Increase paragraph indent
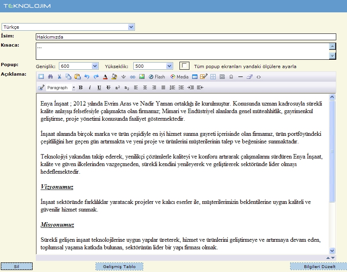The height and width of the screenshot is (272, 347). pyautogui.click(x=191, y=88)
